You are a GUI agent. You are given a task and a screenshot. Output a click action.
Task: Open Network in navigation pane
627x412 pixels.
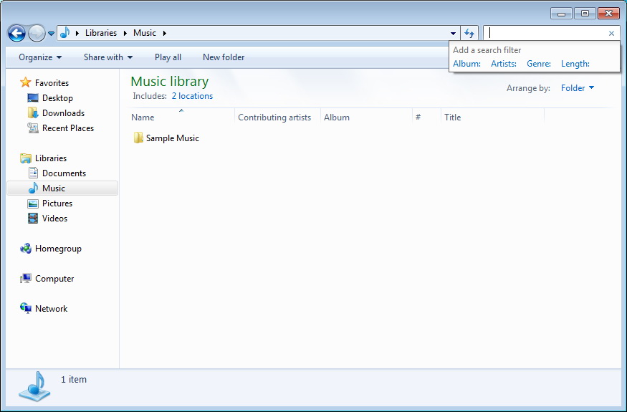tap(51, 308)
